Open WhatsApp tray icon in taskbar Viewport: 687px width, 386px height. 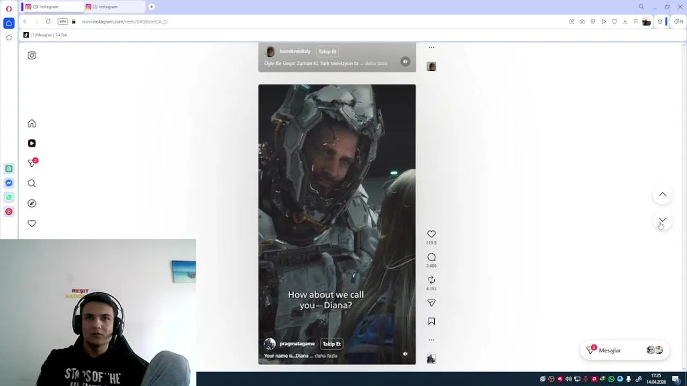pyautogui.click(x=611, y=379)
